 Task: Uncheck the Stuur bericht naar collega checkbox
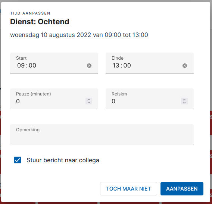[x=18, y=160]
